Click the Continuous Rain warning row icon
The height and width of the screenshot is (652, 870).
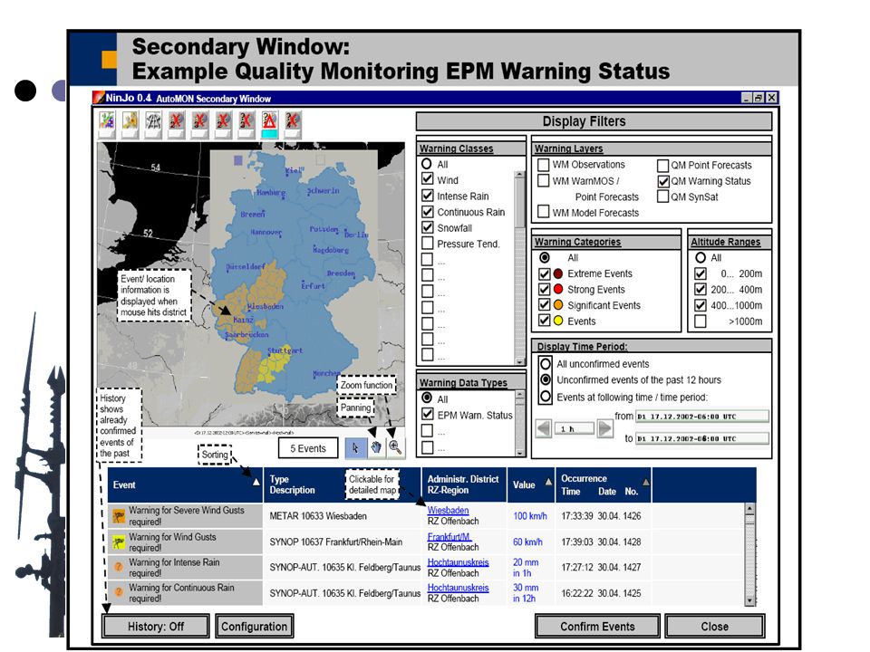[119, 592]
